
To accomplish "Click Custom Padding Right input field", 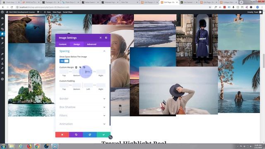I will pyautogui.click(x=101, y=85).
